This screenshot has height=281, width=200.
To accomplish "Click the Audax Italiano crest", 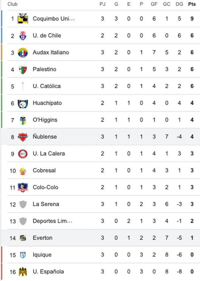I will pyautogui.click(x=21, y=52).
